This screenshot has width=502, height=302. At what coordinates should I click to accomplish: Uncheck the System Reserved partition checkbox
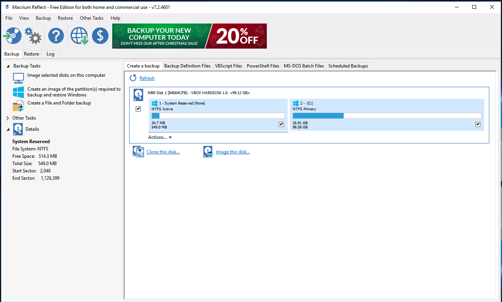point(281,124)
